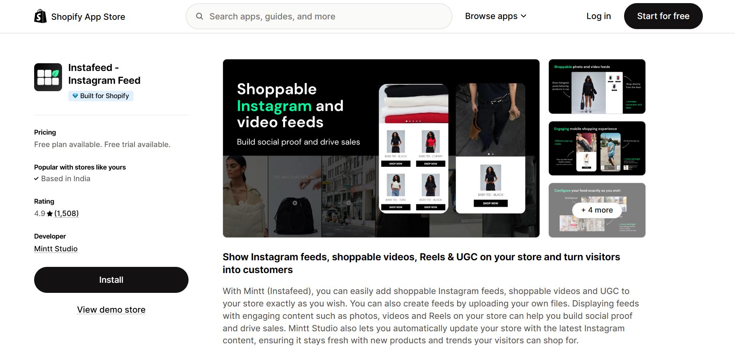Click the Instafeed app icon
Viewport: 735px width, 346px height.
48,77
